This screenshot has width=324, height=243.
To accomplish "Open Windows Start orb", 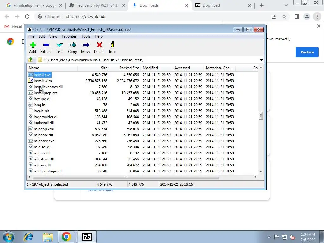I will click(x=9, y=237).
